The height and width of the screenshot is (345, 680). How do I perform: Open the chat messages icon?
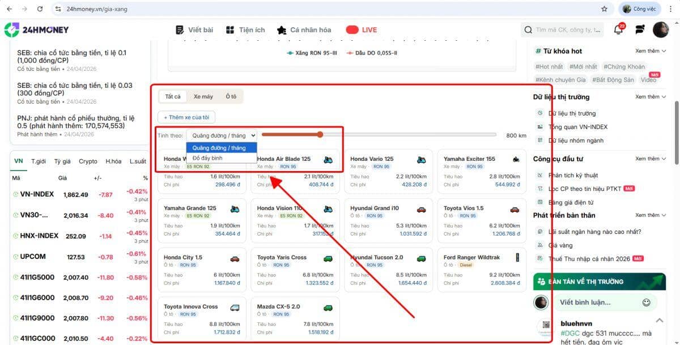point(640,29)
